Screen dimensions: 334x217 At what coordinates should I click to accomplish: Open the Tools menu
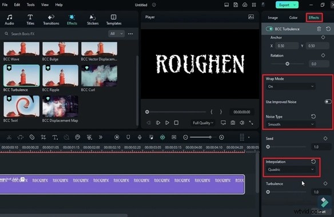[x=31, y=5]
